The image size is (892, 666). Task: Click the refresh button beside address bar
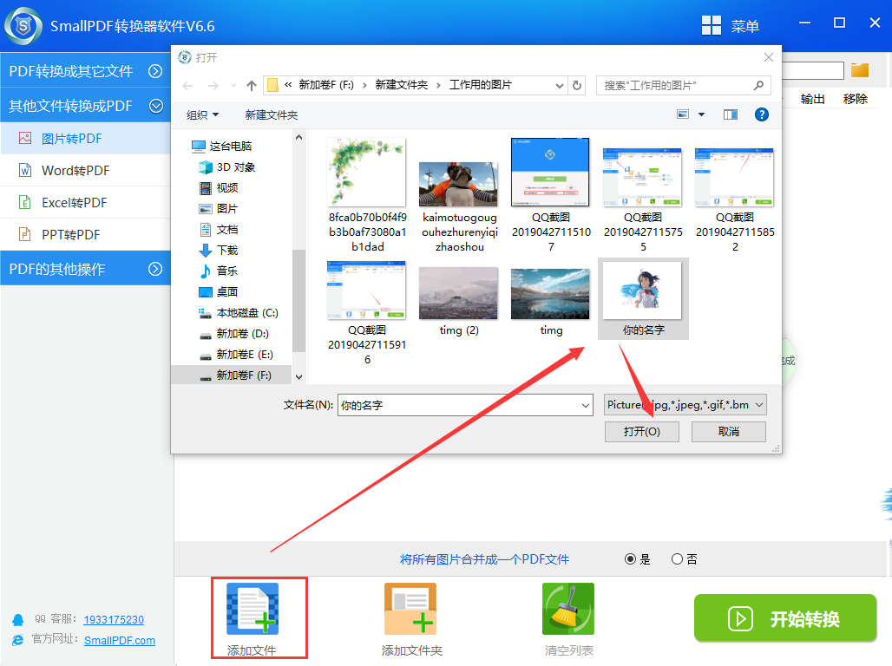tap(577, 85)
